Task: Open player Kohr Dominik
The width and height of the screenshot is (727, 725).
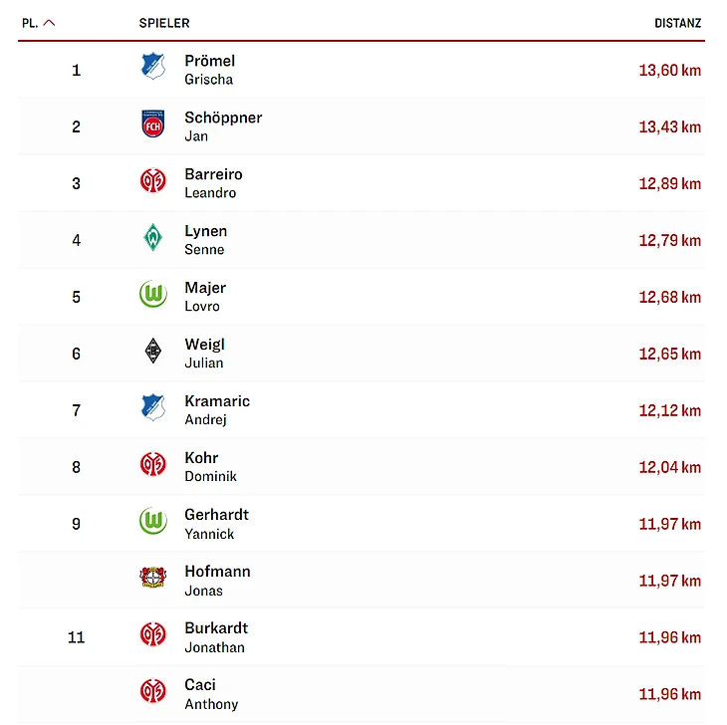Action: 210,466
